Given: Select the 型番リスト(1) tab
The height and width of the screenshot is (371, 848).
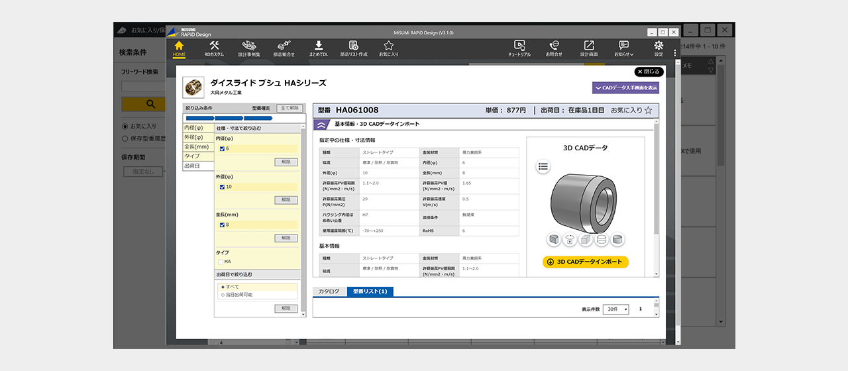Looking at the screenshot, I should [370, 291].
